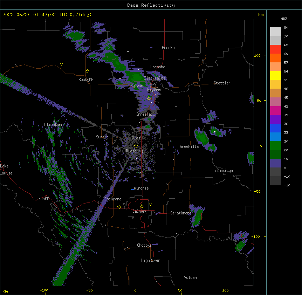Click the Sylvan town label

click(137, 86)
